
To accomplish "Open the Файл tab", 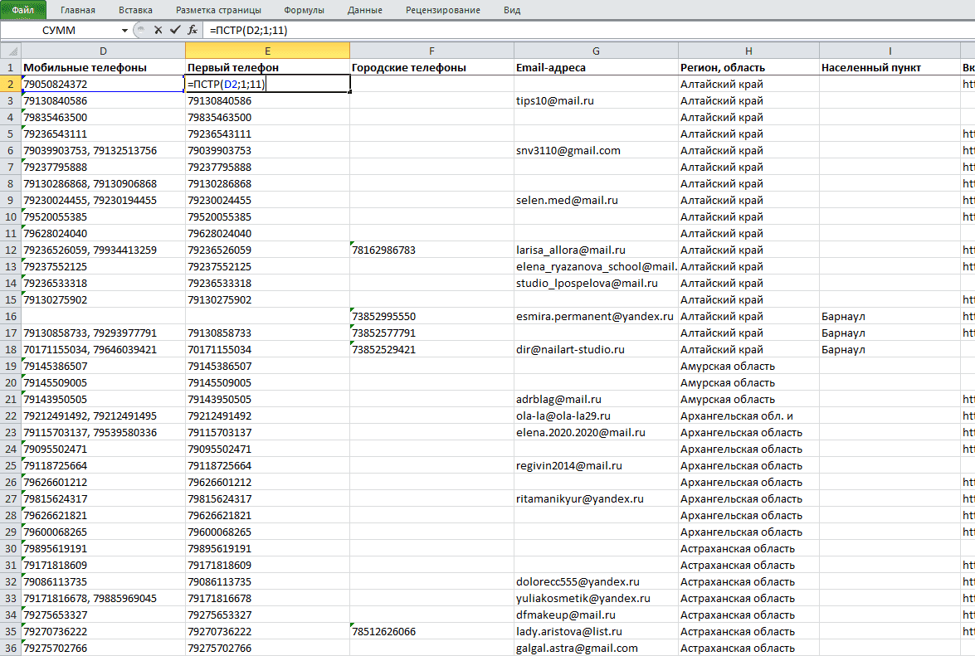I will 23,10.
